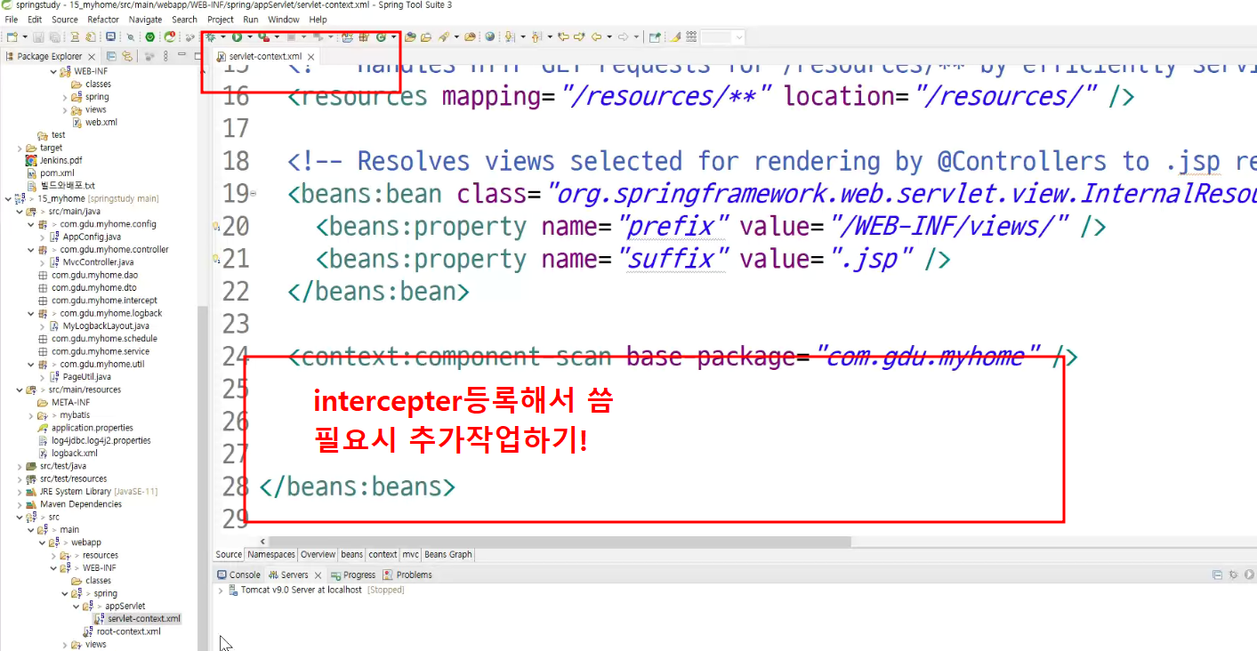Open the Navigate menu

coord(146,19)
